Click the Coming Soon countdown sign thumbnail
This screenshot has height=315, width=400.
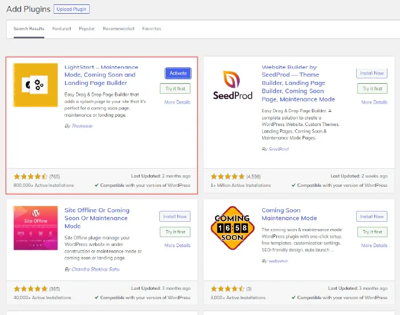click(x=233, y=228)
